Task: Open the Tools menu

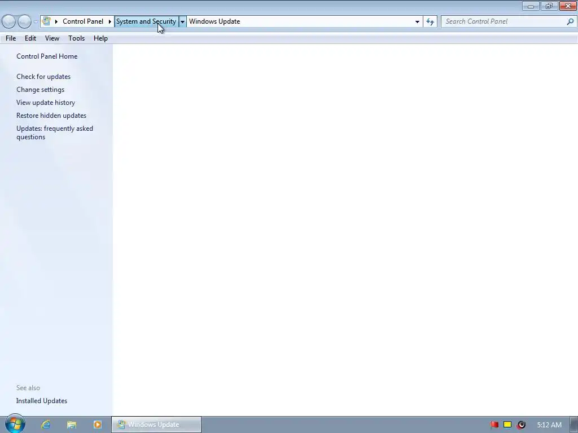Action: [x=76, y=38]
